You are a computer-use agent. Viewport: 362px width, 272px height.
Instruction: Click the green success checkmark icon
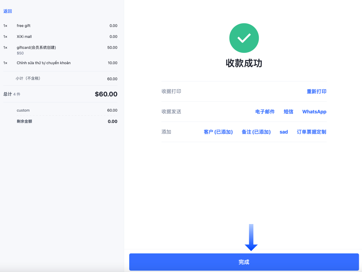[x=244, y=38]
